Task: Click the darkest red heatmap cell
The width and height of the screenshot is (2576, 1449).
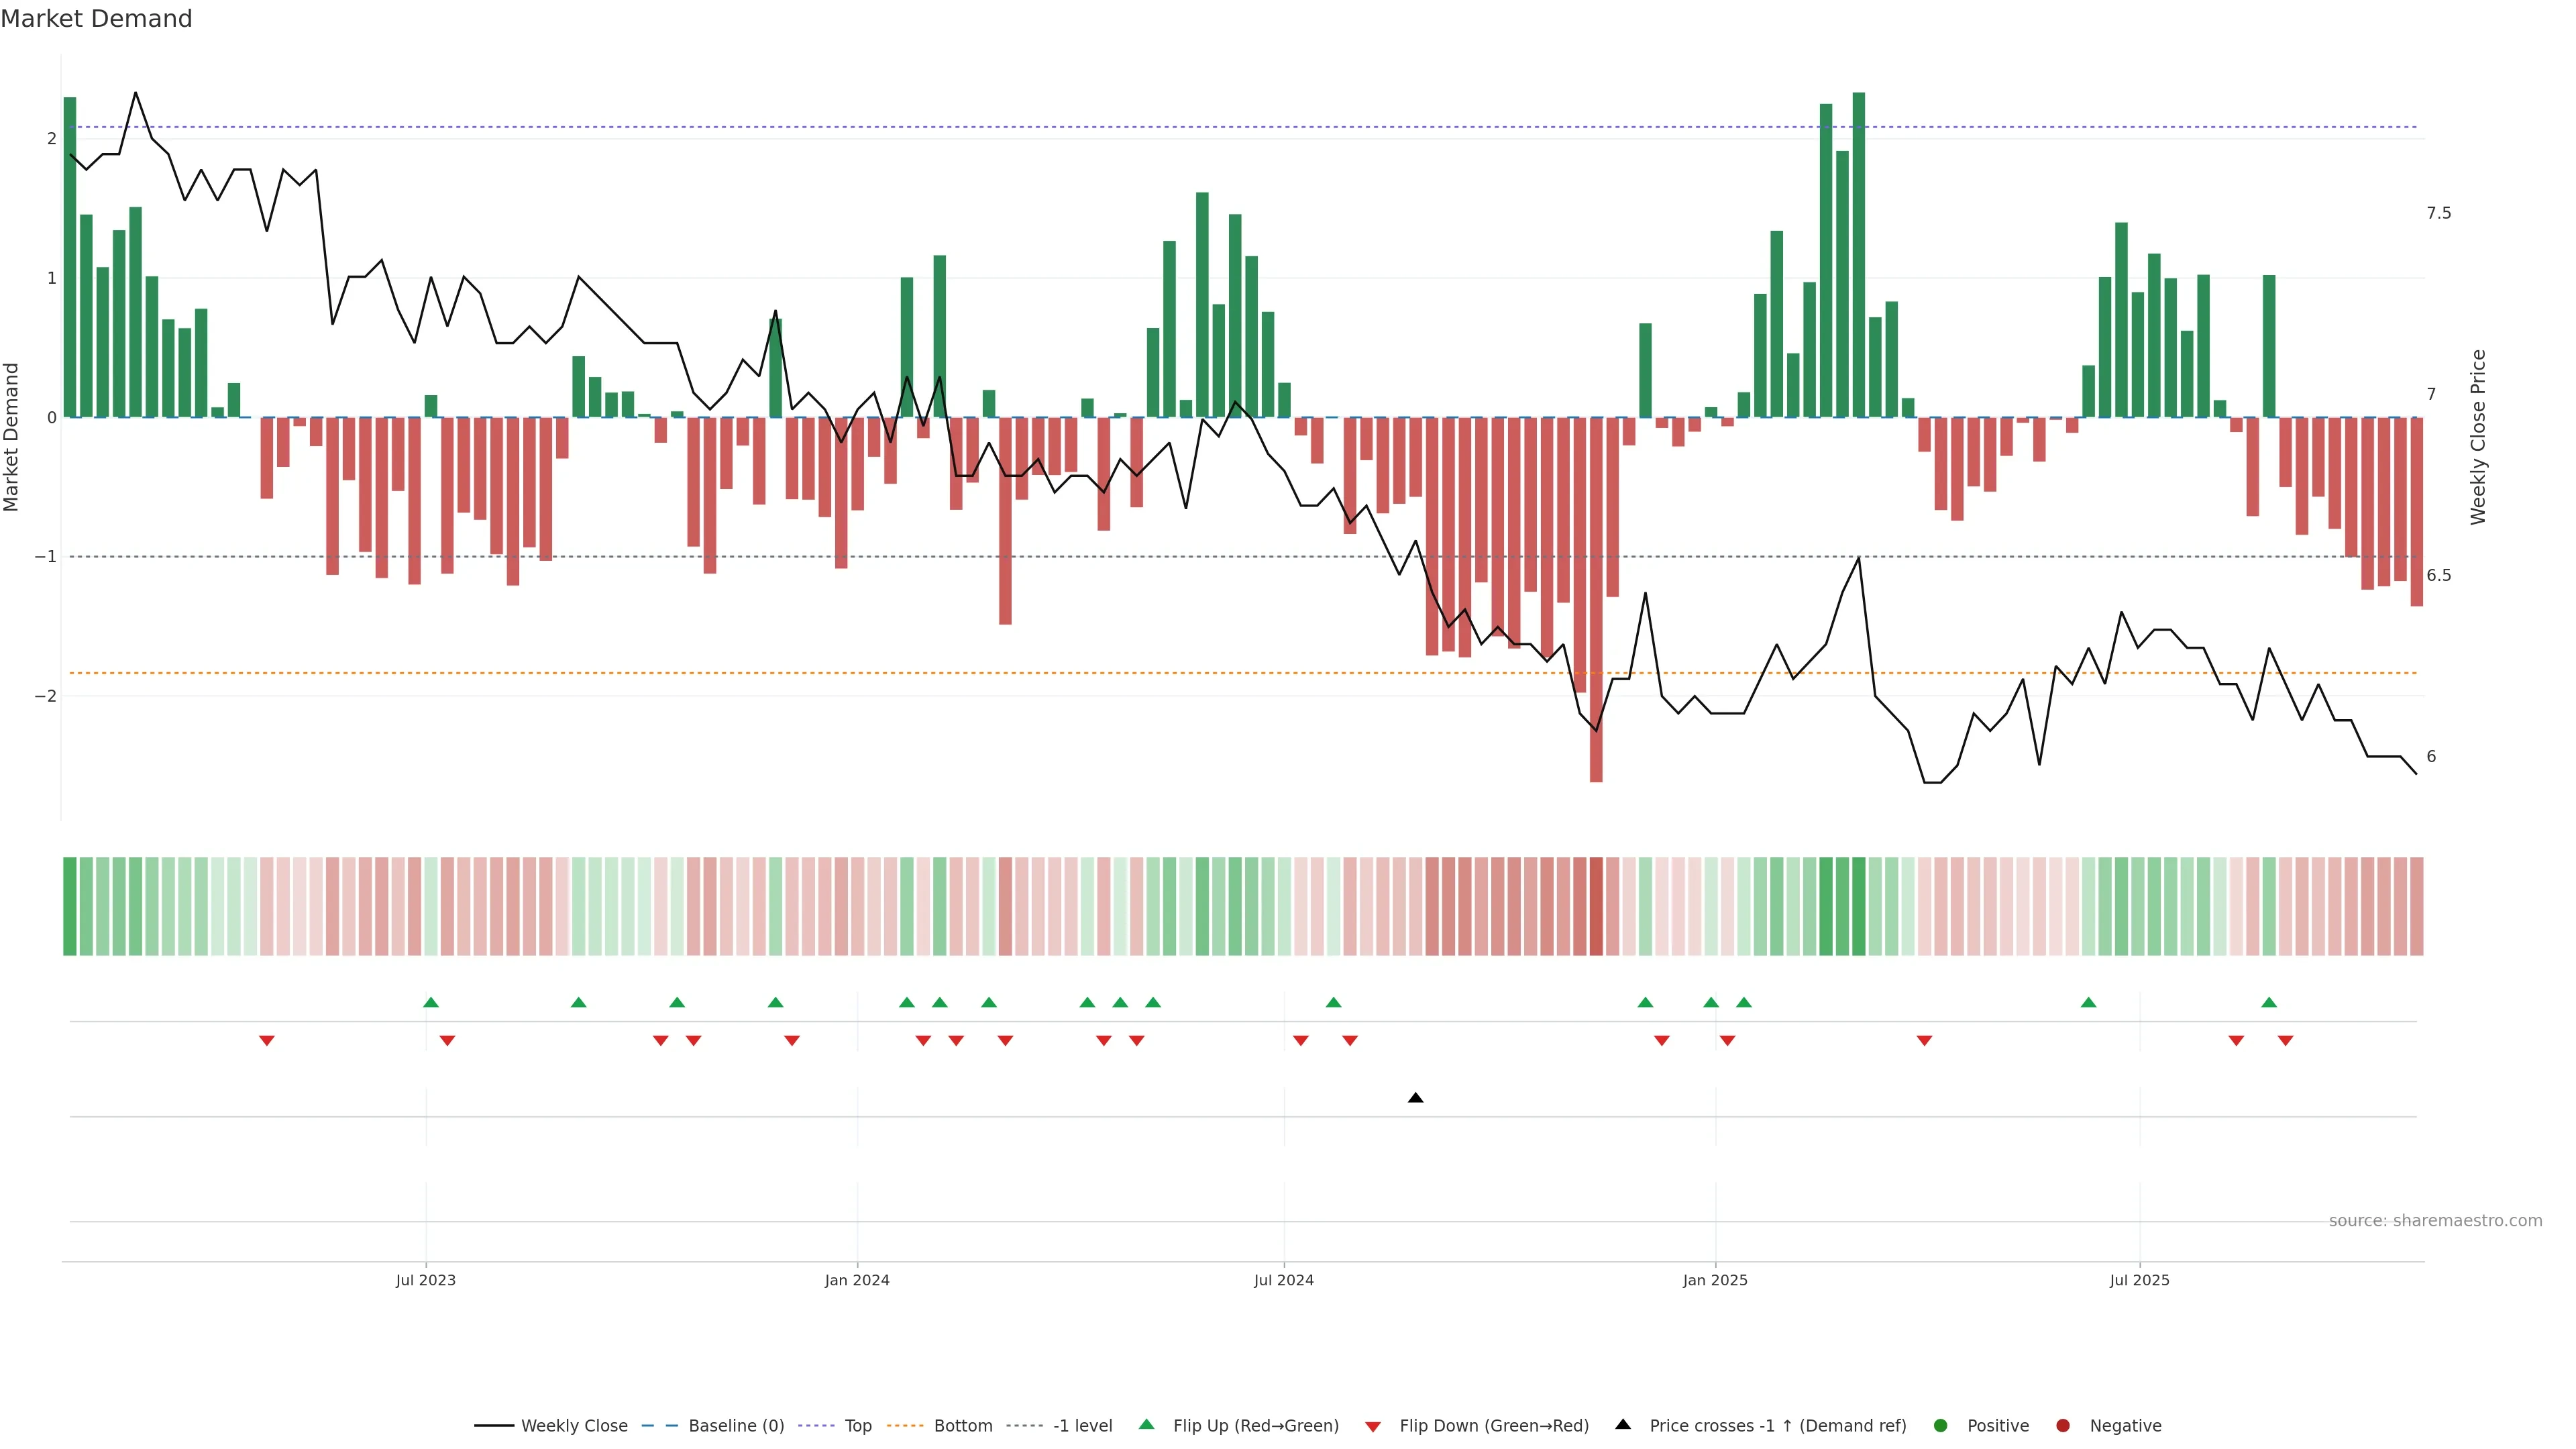Action: tap(1596, 906)
